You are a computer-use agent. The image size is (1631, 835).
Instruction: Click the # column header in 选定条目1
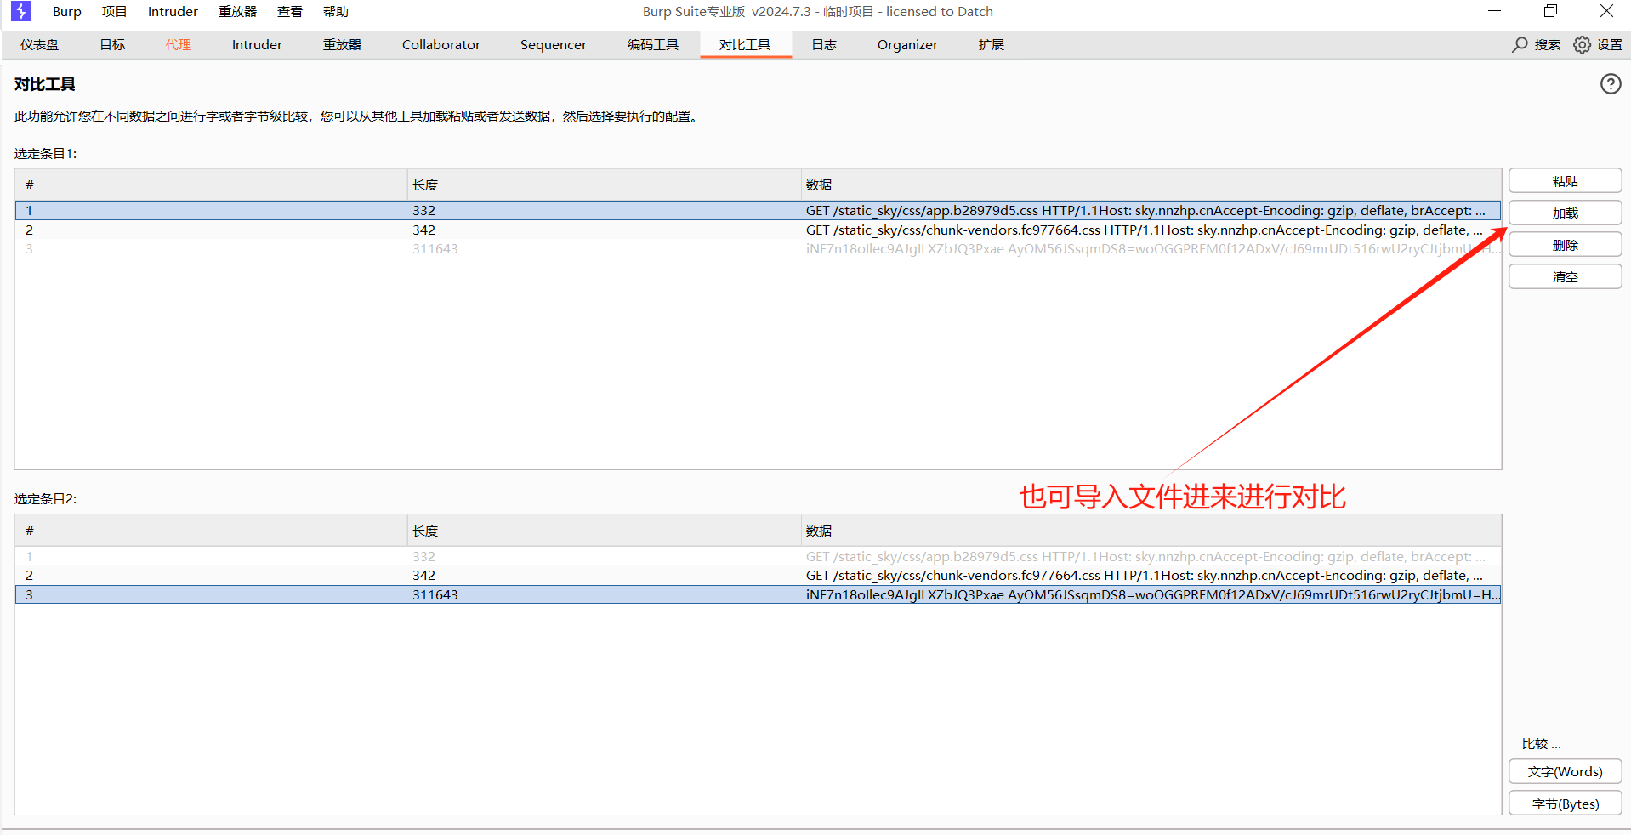211,185
